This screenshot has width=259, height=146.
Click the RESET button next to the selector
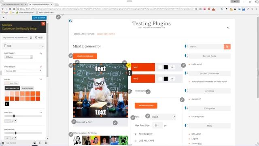coord(39,38)
